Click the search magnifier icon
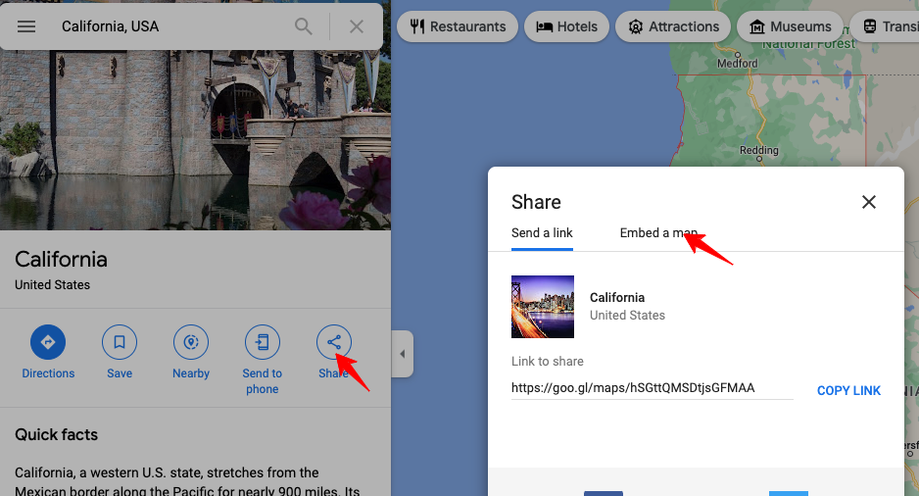Screen dimensions: 919x496 303,26
